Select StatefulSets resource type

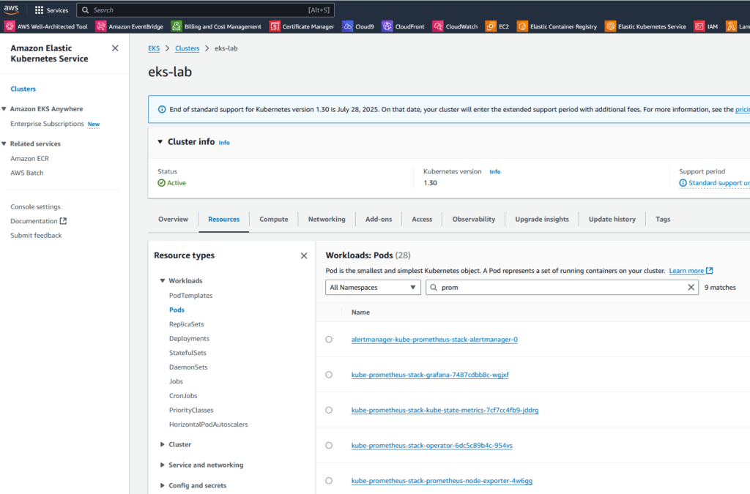tap(187, 353)
